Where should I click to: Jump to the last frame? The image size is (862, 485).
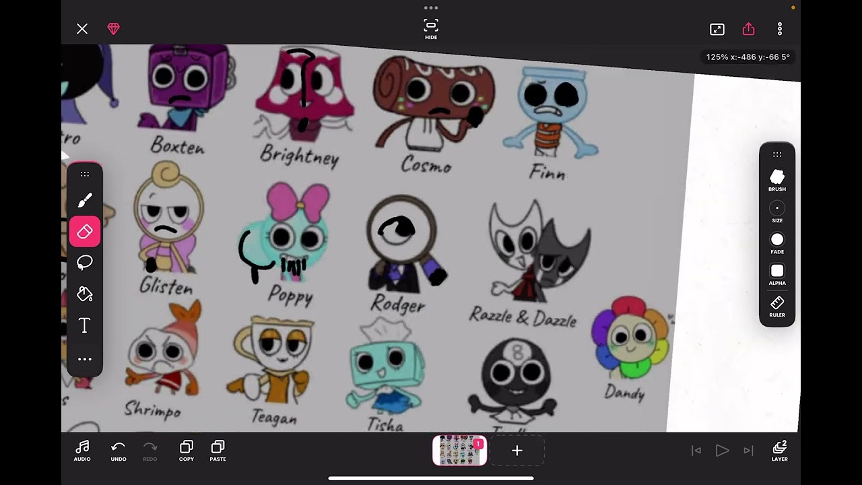click(748, 451)
